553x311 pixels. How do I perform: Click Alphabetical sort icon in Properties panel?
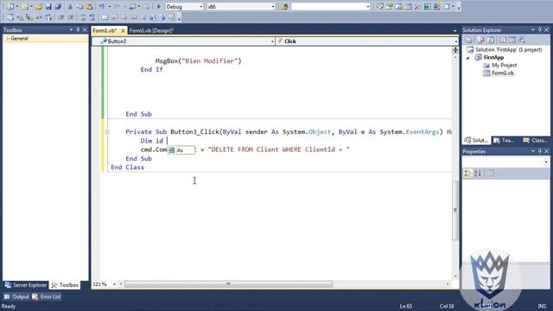click(478, 173)
